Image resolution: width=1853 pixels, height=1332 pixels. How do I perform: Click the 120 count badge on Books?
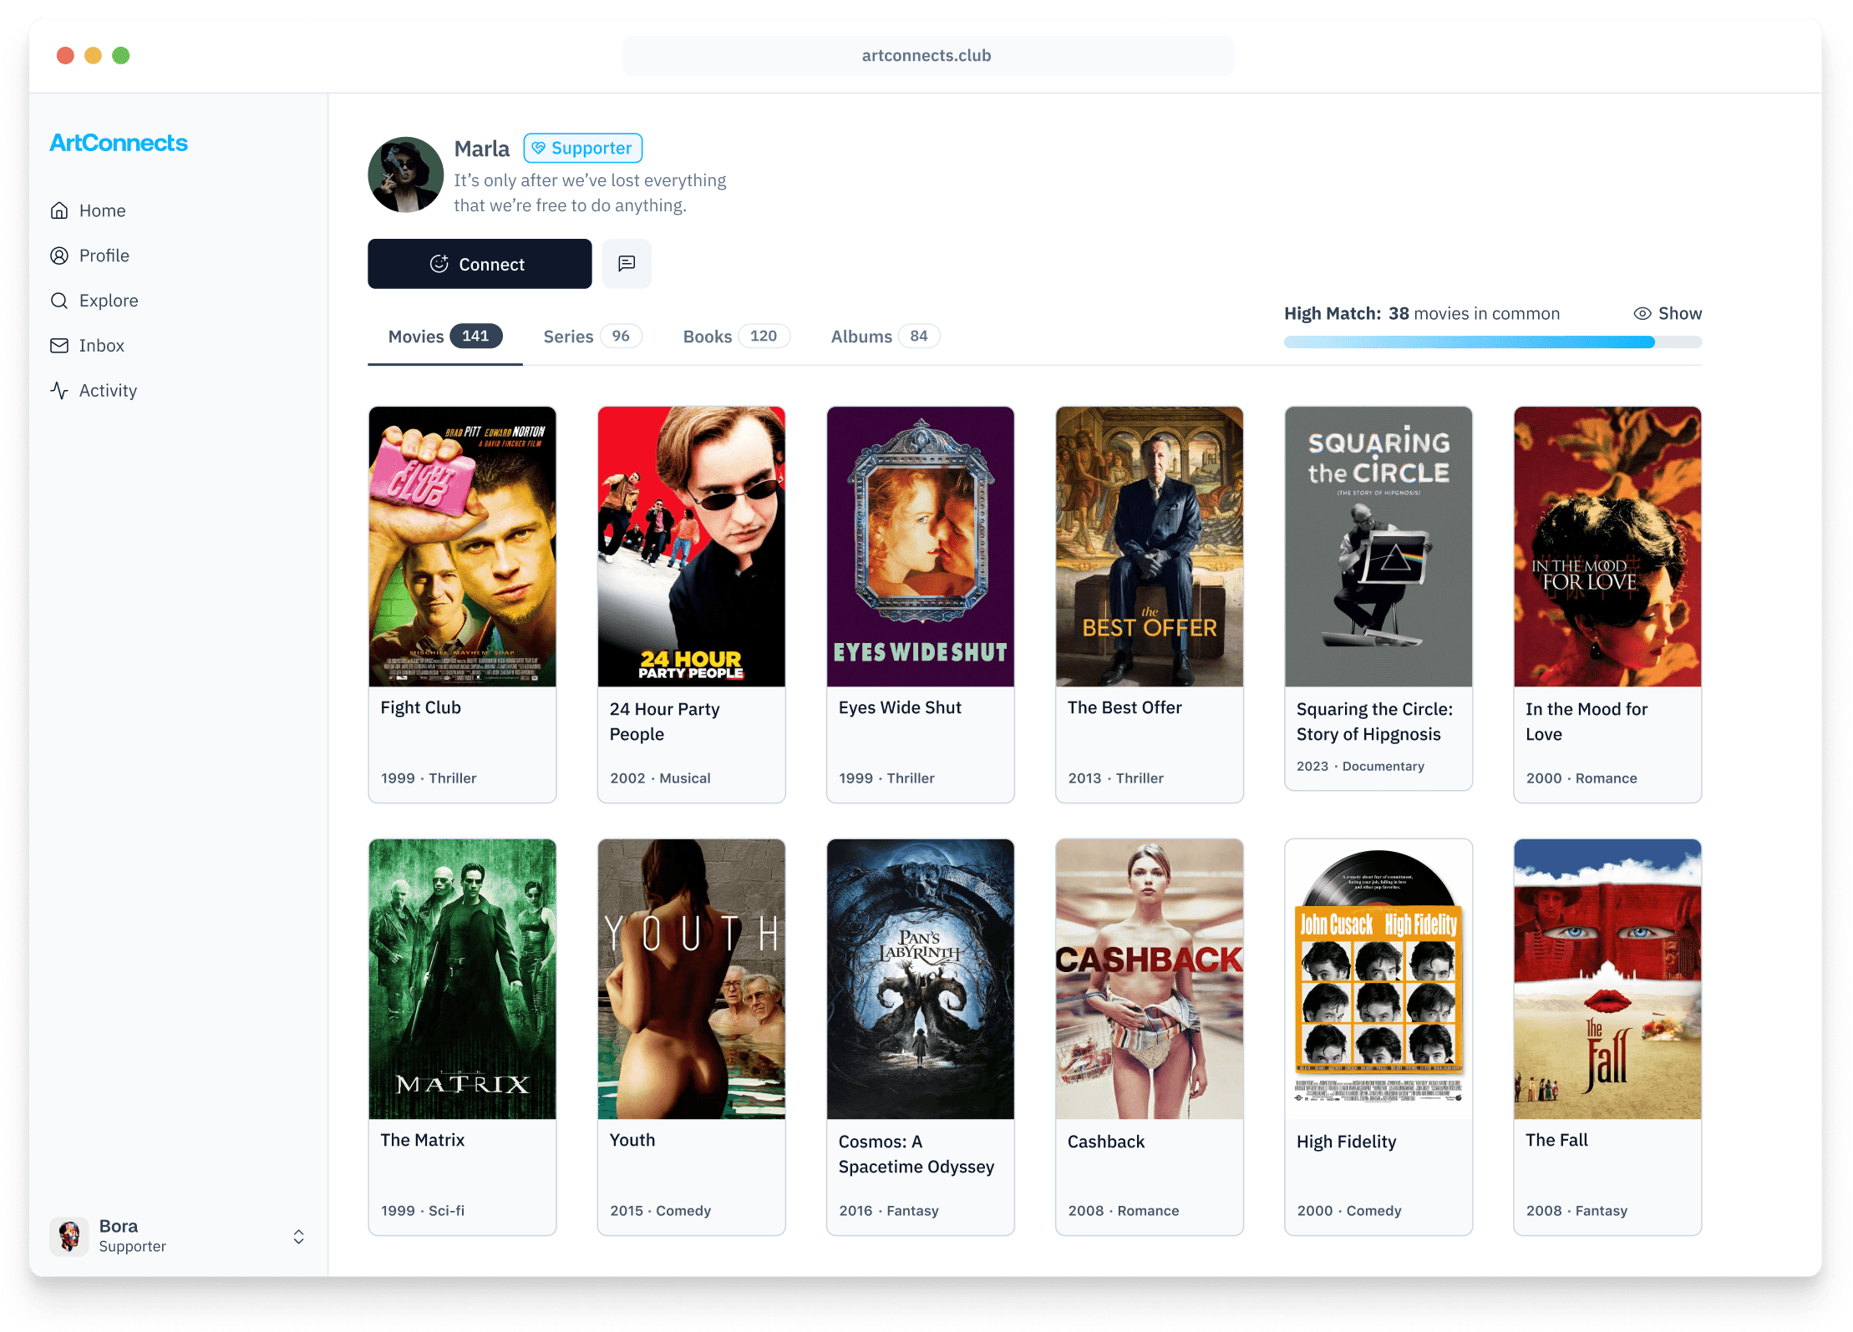pyautogui.click(x=764, y=336)
